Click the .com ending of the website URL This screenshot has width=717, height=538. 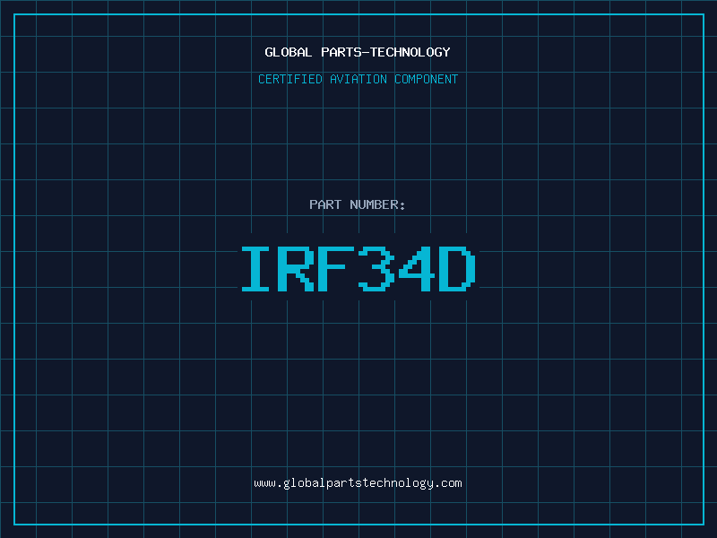(448, 483)
